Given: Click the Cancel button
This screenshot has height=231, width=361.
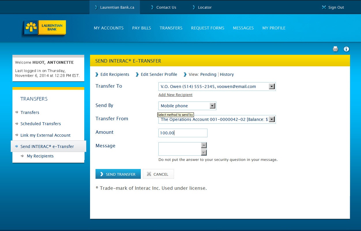Looking at the screenshot, I should (158, 174).
